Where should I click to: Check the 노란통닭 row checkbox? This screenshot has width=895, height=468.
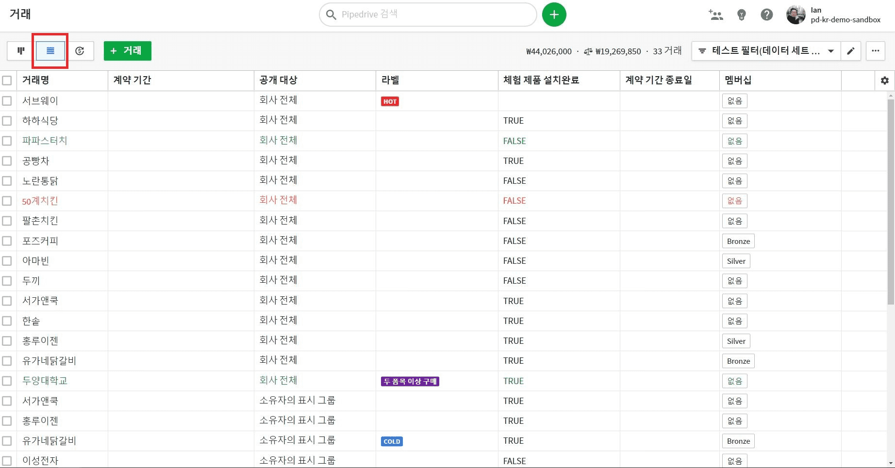7,181
